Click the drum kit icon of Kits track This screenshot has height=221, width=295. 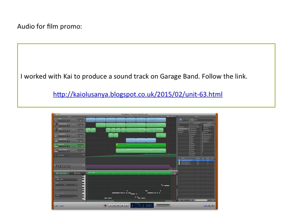56,120
